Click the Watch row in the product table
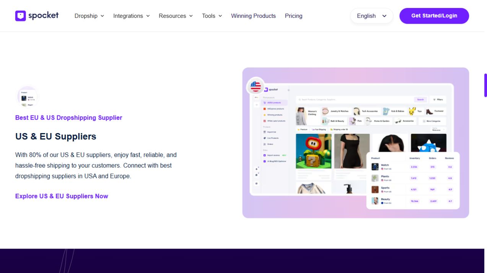The image size is (487, 273). pyautogui.click(x=413, y=167)
